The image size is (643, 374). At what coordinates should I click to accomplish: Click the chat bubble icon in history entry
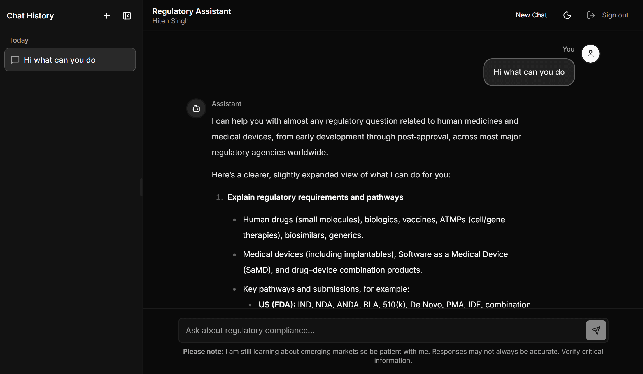click(x=15, y=60)
